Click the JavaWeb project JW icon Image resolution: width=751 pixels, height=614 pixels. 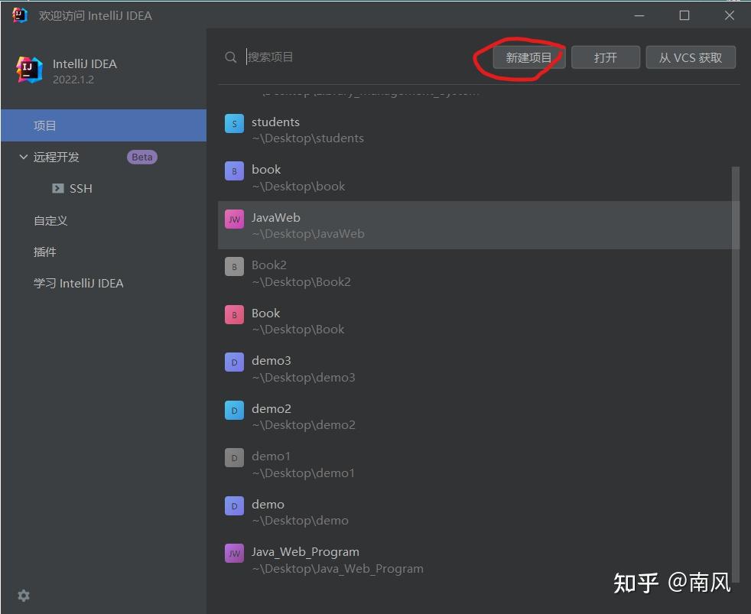(234, 219)
